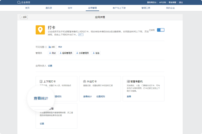Click the 管理员 label
Viewport: 202px width, 134px height.
click(x=39, y=53)
